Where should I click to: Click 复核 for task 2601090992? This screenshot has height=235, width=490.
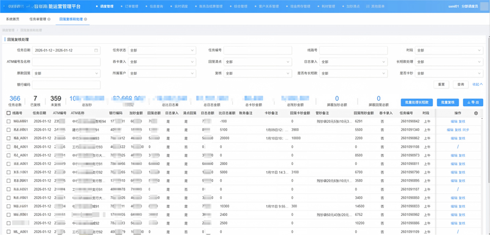[462, 215]
